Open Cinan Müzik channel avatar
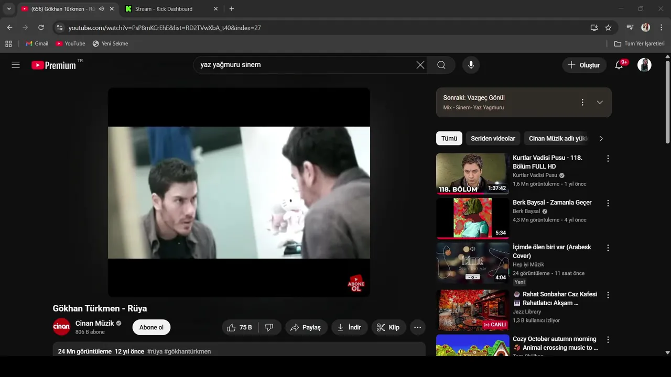 pos(61,327)
